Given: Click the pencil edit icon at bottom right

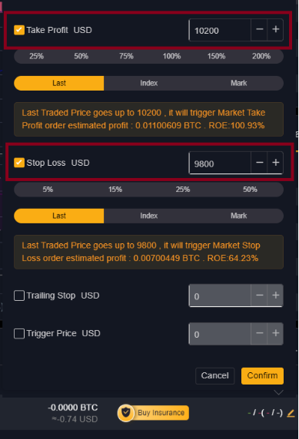Looking at the screenshot, I should point(291,413).
